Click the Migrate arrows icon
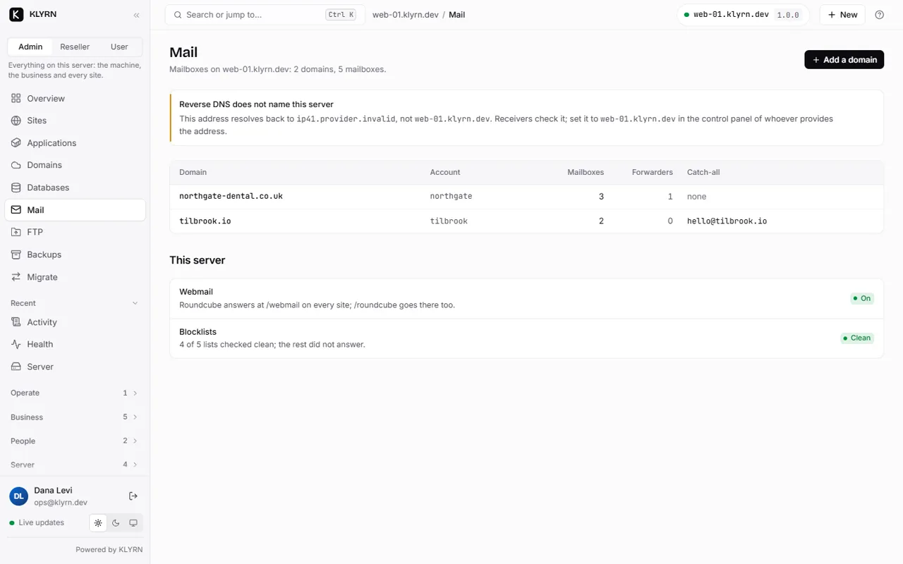 point(16,277)
